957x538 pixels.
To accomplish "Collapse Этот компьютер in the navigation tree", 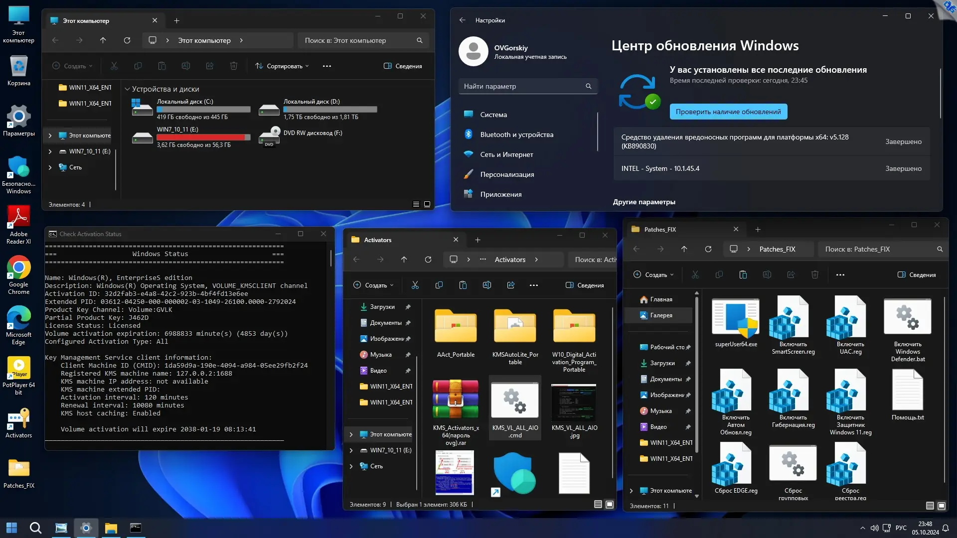I will tap(49, 135).
